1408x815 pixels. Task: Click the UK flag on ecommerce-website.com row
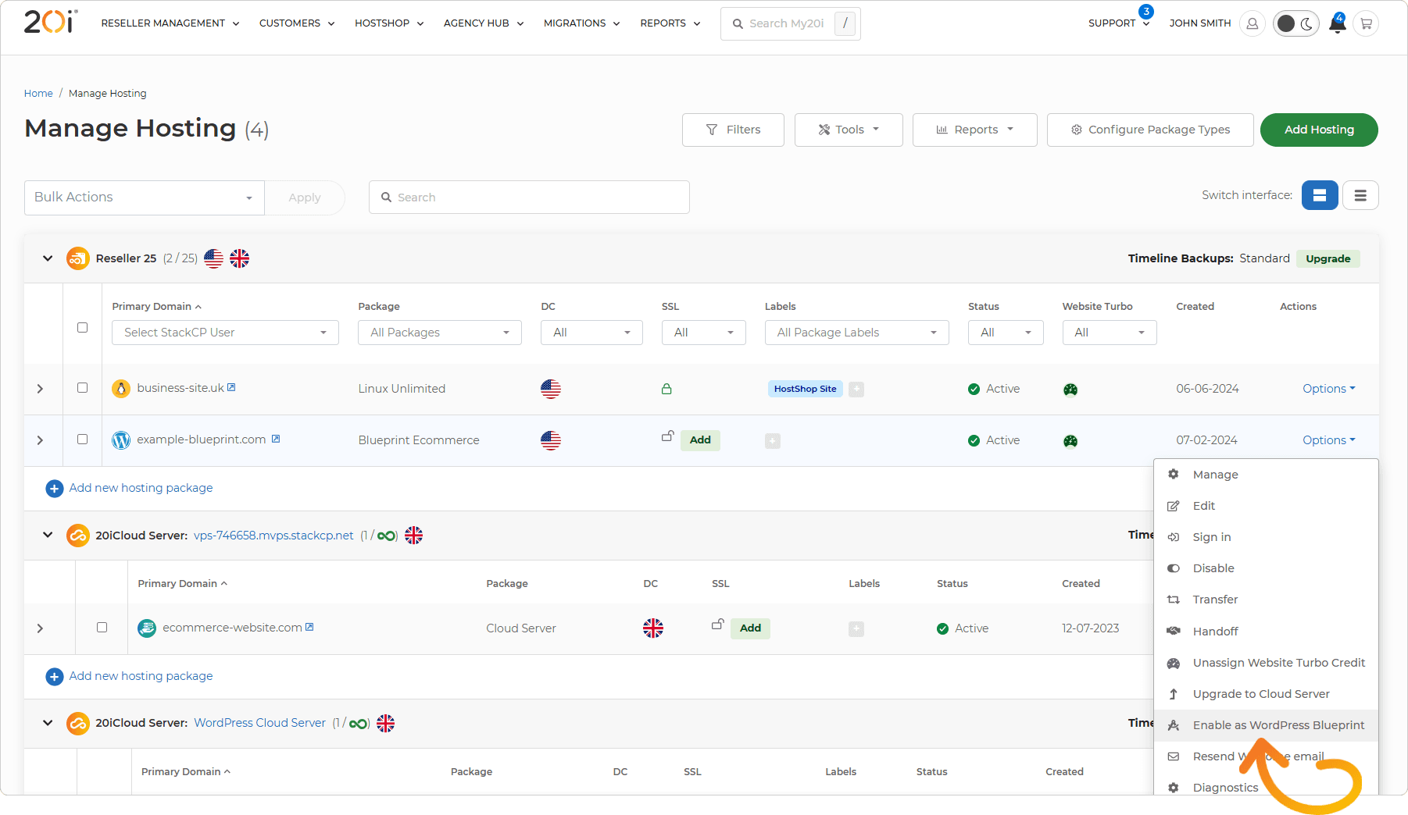pos(653,628)
